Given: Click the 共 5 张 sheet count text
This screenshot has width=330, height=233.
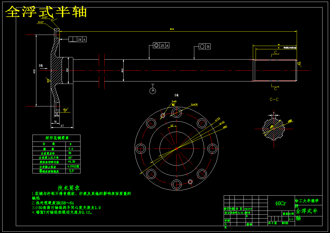Looking at the screenshot, I should click(273, 223).
